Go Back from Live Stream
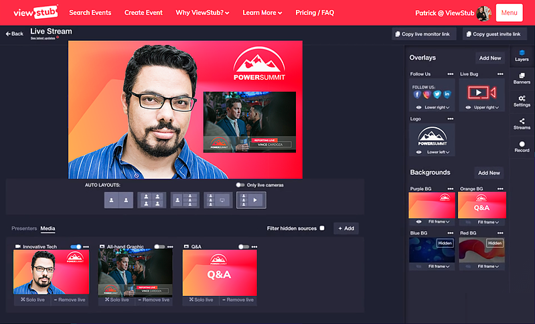Screen dimensions: 535x324 14,33
